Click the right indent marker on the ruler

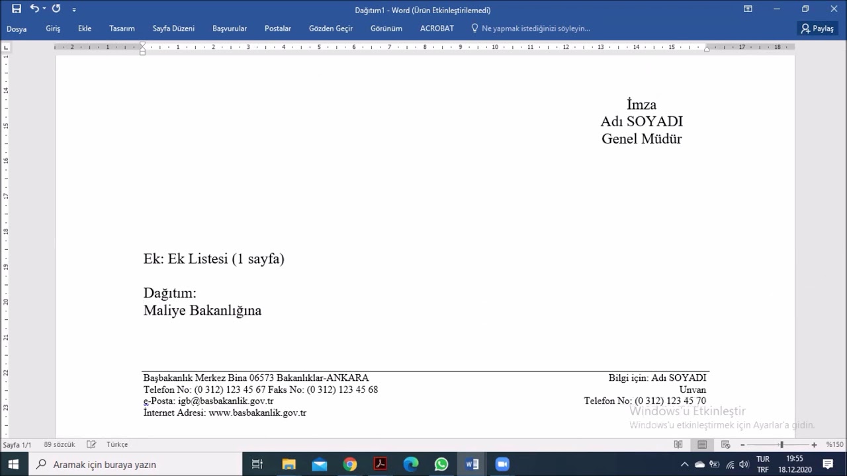[x=707, y=48]
